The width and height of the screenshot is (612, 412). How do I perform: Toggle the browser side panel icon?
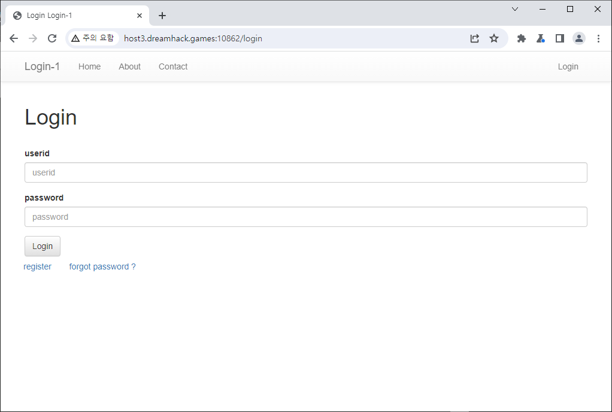click(560, 38)
